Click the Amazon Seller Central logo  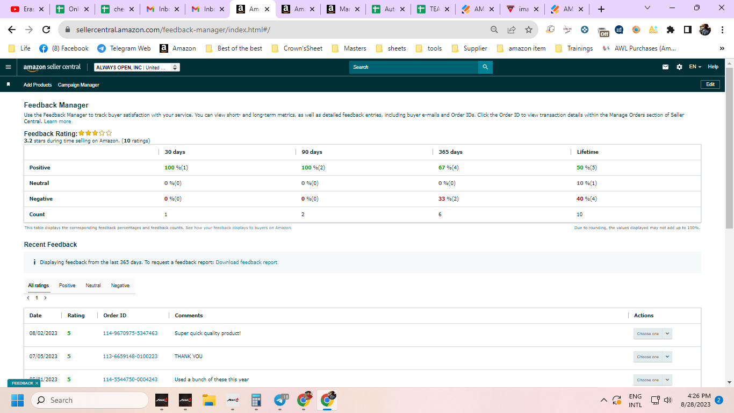pyautogui.click(x=52, y=67)
